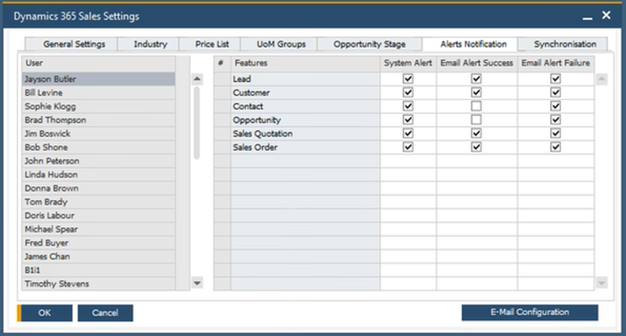Click features table scroll down arrow

(x=601, y=283)
